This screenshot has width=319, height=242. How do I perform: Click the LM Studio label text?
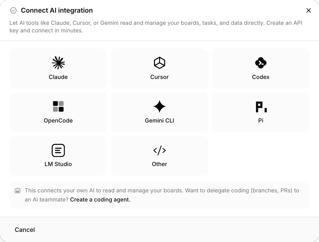[x=58, y=164]
